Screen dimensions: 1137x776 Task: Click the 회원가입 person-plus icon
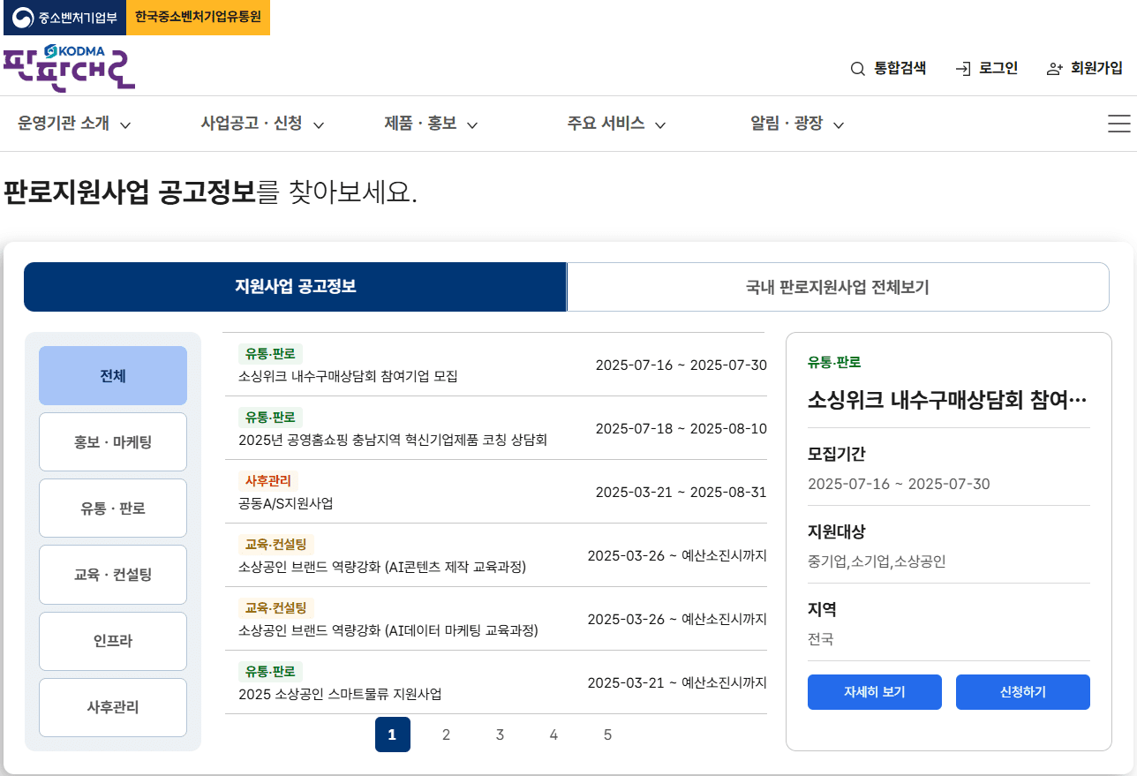(1054, 69)
